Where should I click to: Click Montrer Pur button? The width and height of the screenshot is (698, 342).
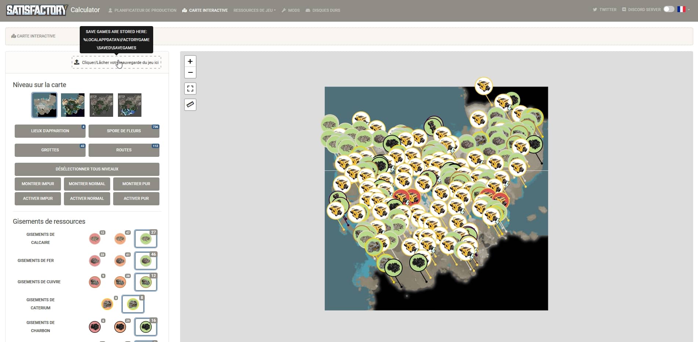[136, 184]
